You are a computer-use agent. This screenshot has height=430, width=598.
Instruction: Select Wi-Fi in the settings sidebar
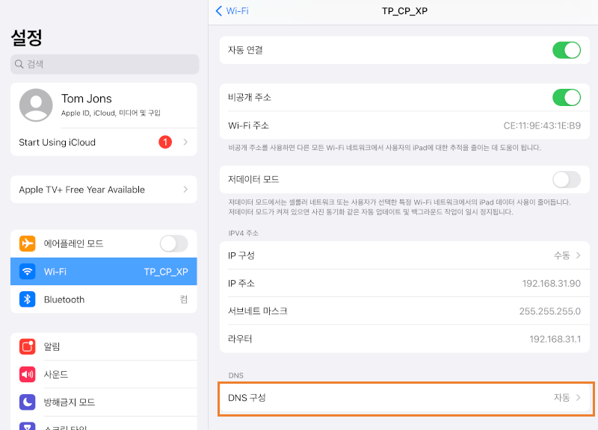point(104,272)
